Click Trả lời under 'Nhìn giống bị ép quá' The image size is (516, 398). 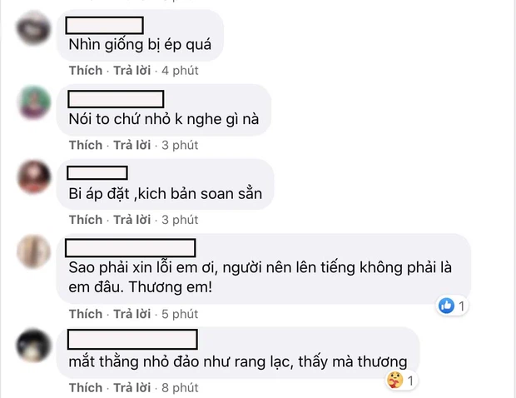click(x=132, y=71)
